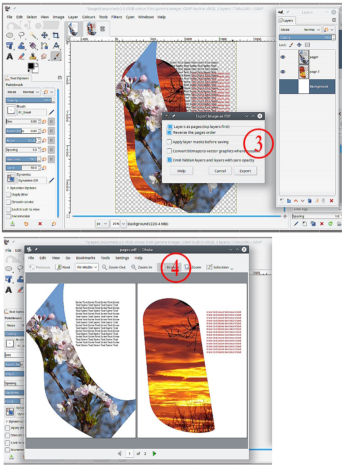Toggle Layers as pages checkbox
This screenshot has height=469, width=342.
170,127
